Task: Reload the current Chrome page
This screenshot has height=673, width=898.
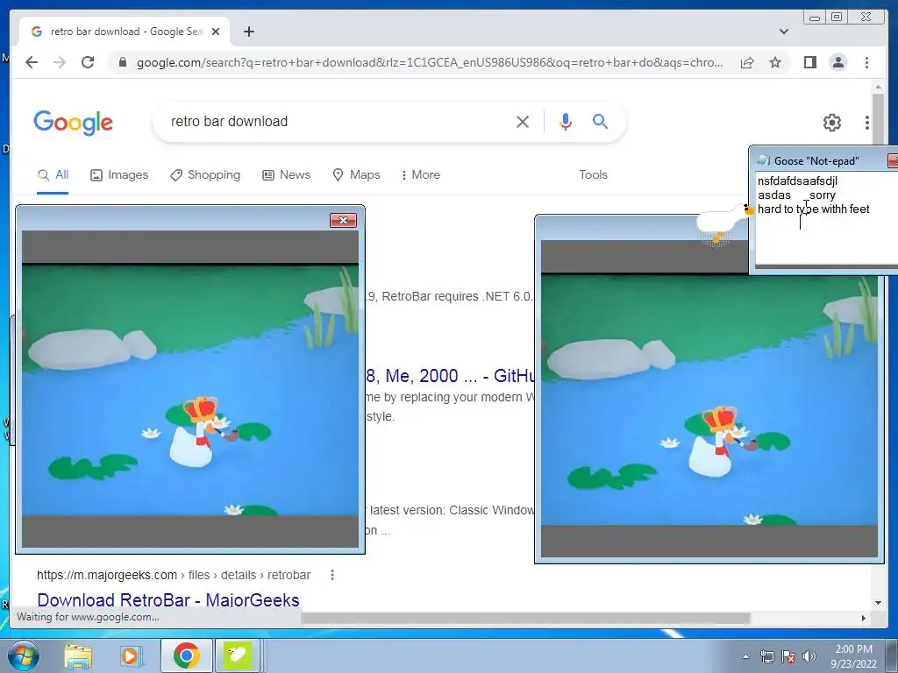Action: [88, 62]
